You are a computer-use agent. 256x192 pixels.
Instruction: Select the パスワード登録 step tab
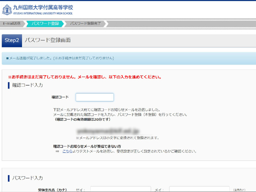[x=45, y=24]
